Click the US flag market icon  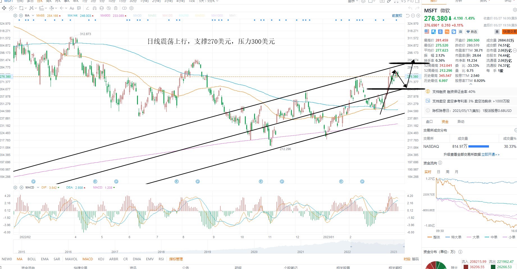pyautogui.click(x=427, y=32)
